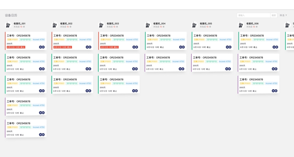
Task: Click 卷 badge on bottom 卷簧机_001 card
Action: [41, 135]
